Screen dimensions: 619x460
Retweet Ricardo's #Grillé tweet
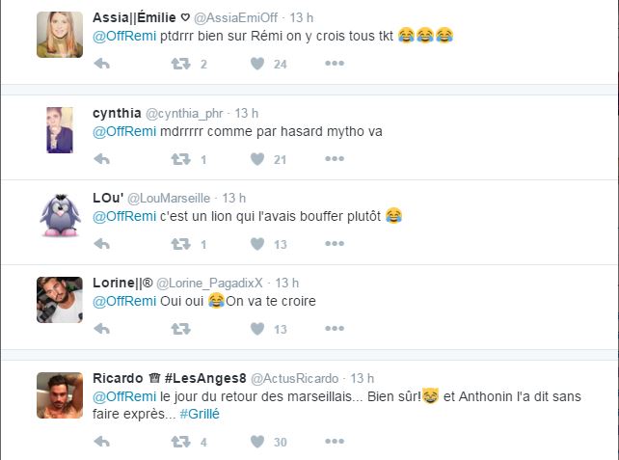point(181,442)
